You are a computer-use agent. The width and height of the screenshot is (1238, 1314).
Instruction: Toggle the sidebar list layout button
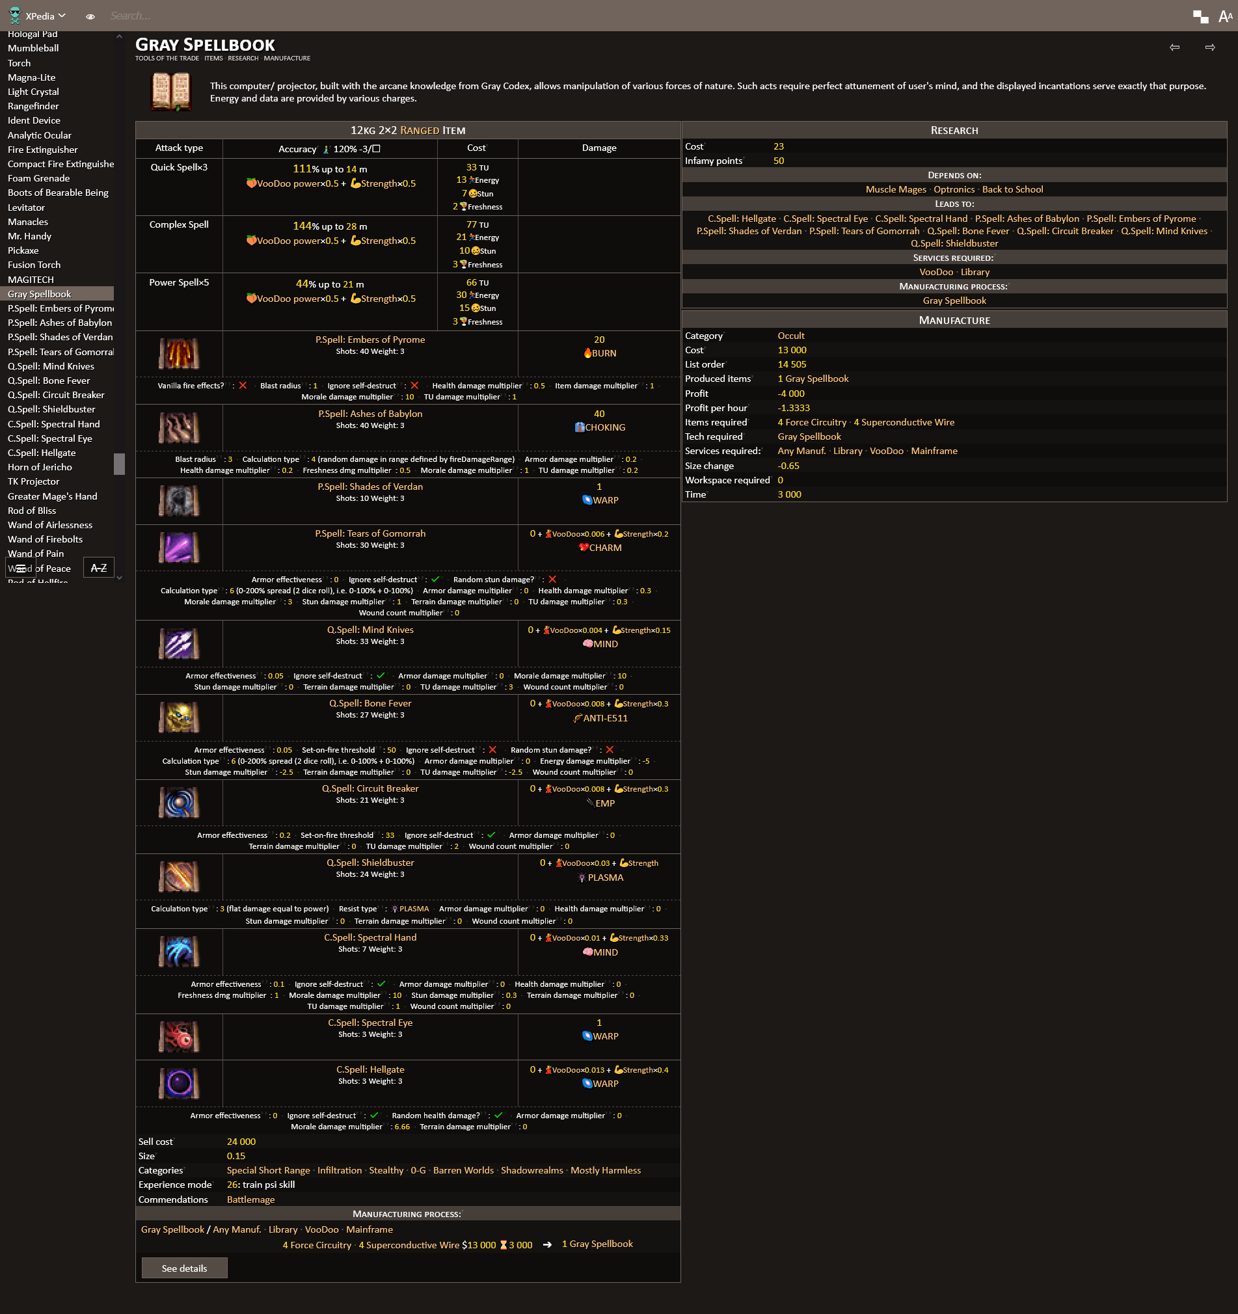tap(20, 568)
